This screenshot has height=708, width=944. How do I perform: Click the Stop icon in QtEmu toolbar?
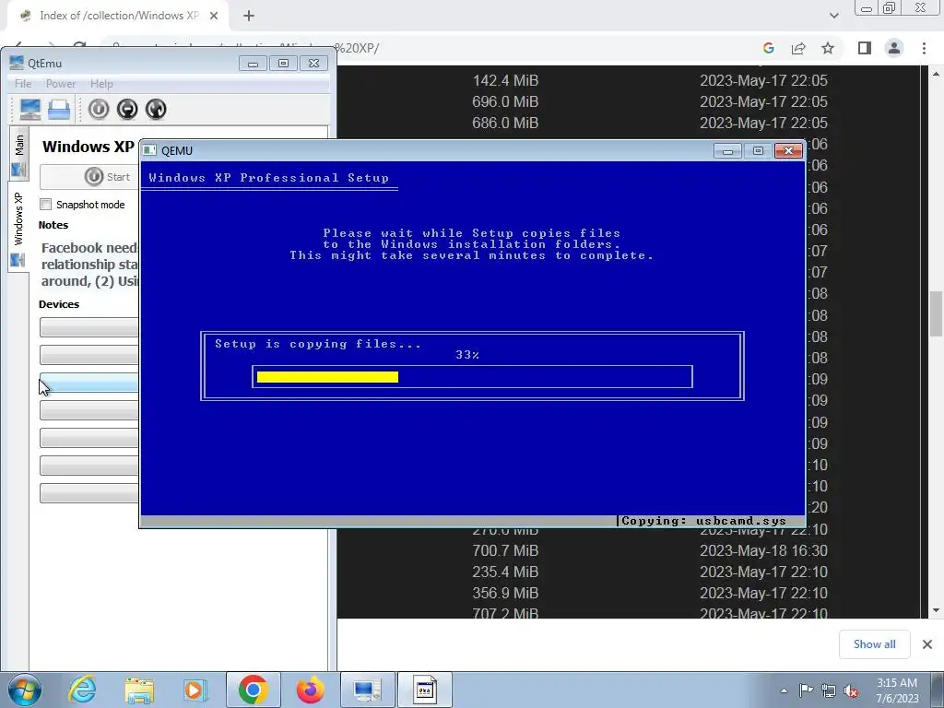(127, 109)
